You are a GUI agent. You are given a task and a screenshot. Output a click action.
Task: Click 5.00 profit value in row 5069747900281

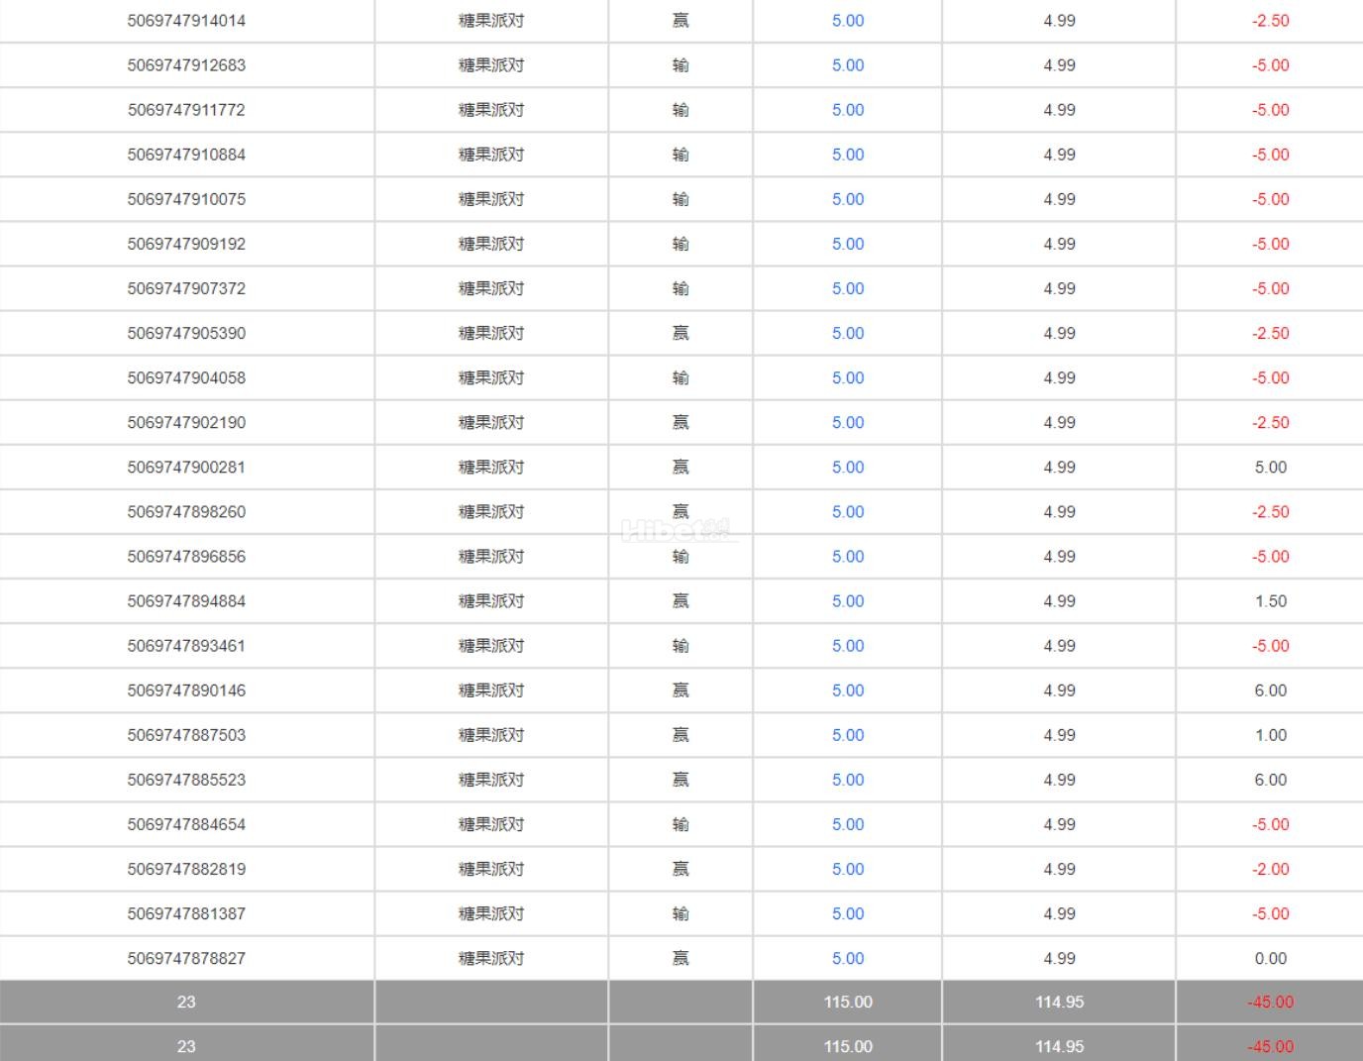1270,467
